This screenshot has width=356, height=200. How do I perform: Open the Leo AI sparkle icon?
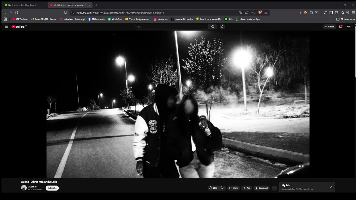click(342, 12)
